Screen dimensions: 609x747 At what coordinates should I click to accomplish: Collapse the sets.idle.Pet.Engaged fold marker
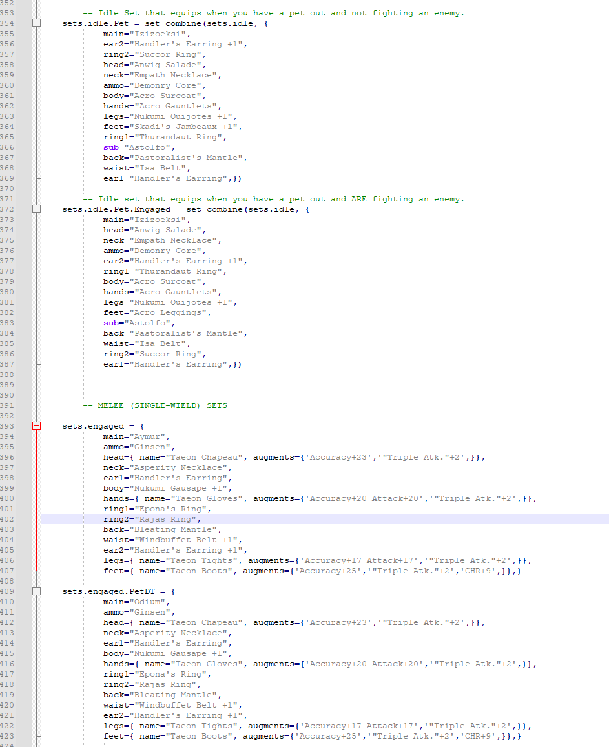pos(36,209)
